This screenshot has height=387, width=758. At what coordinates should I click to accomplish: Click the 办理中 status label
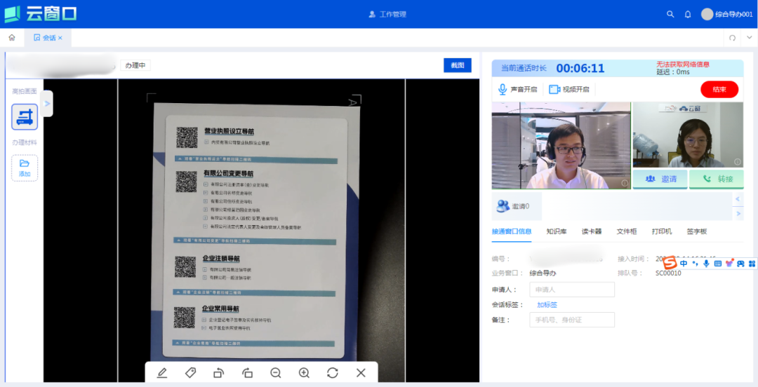click(x=135, y=65)
